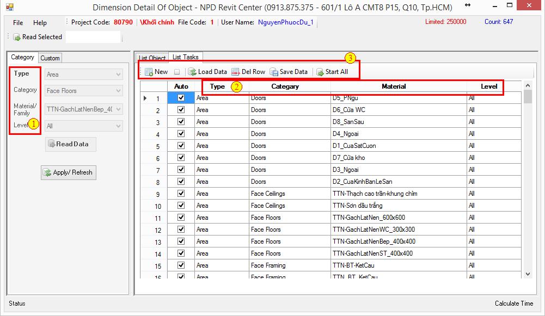Click the Load Data icon
545x316 pixels.
click(x=192, y=72)
